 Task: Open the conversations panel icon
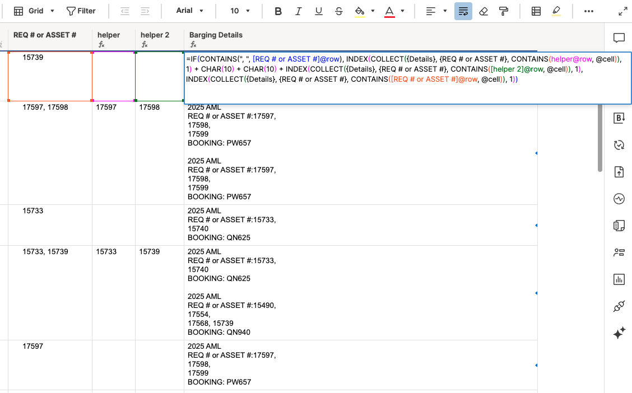[619, 38]
